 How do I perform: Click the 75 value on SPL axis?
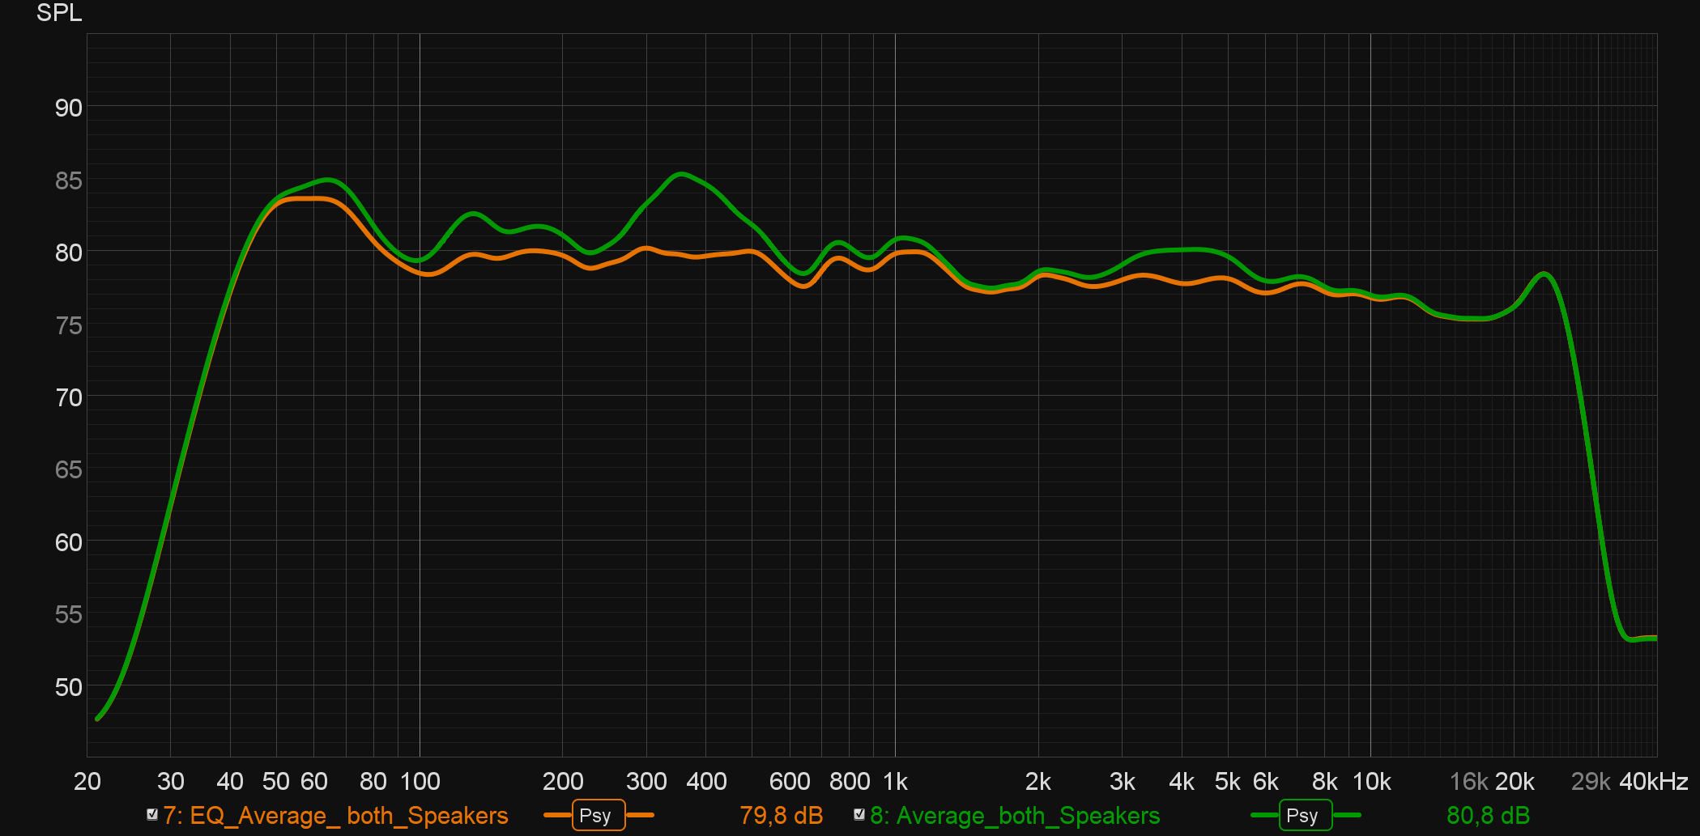click(69, 325)
